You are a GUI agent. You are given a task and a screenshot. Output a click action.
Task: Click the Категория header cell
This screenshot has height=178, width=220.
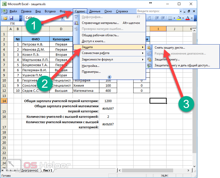coord(61,39)
